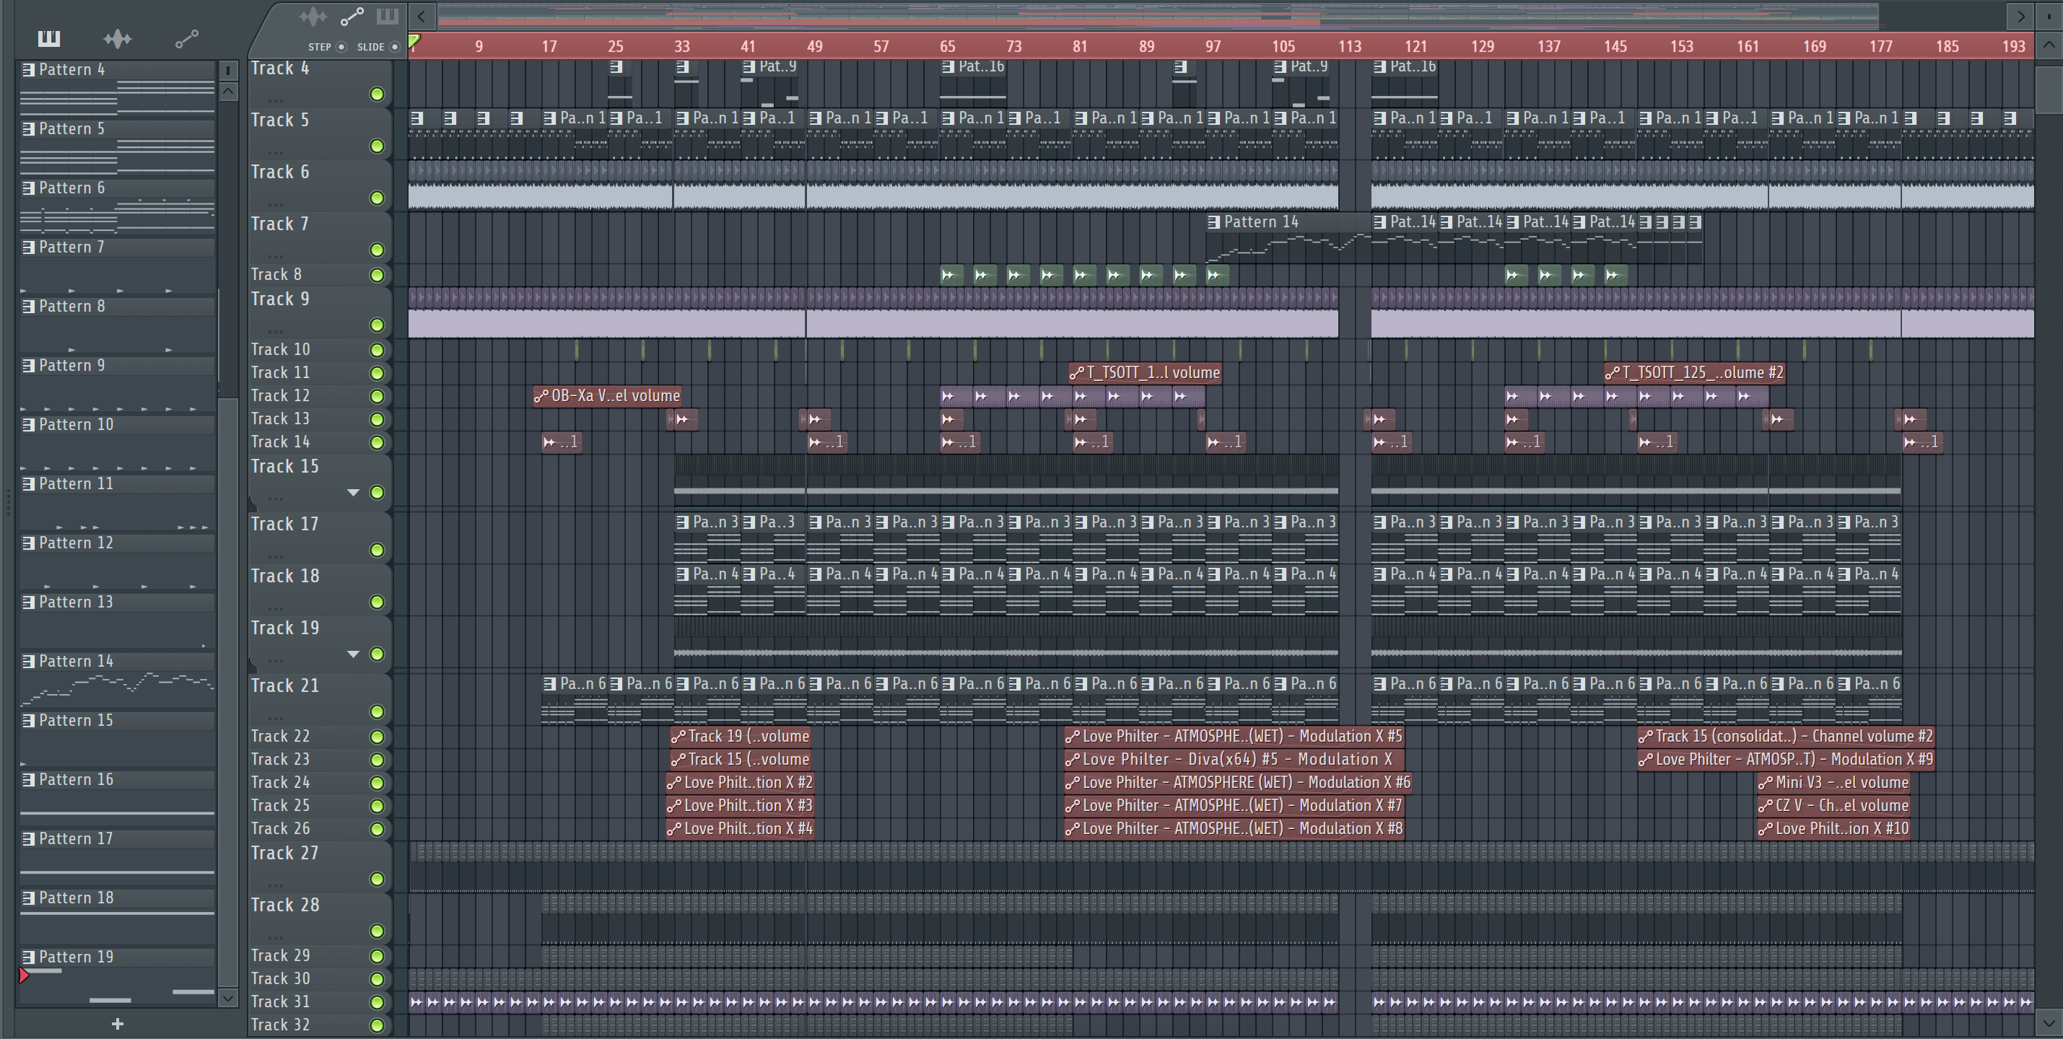Jump to bar 113 on timeline ruler
The width and height of the screenshot is (2063, 1039).
1349,46
